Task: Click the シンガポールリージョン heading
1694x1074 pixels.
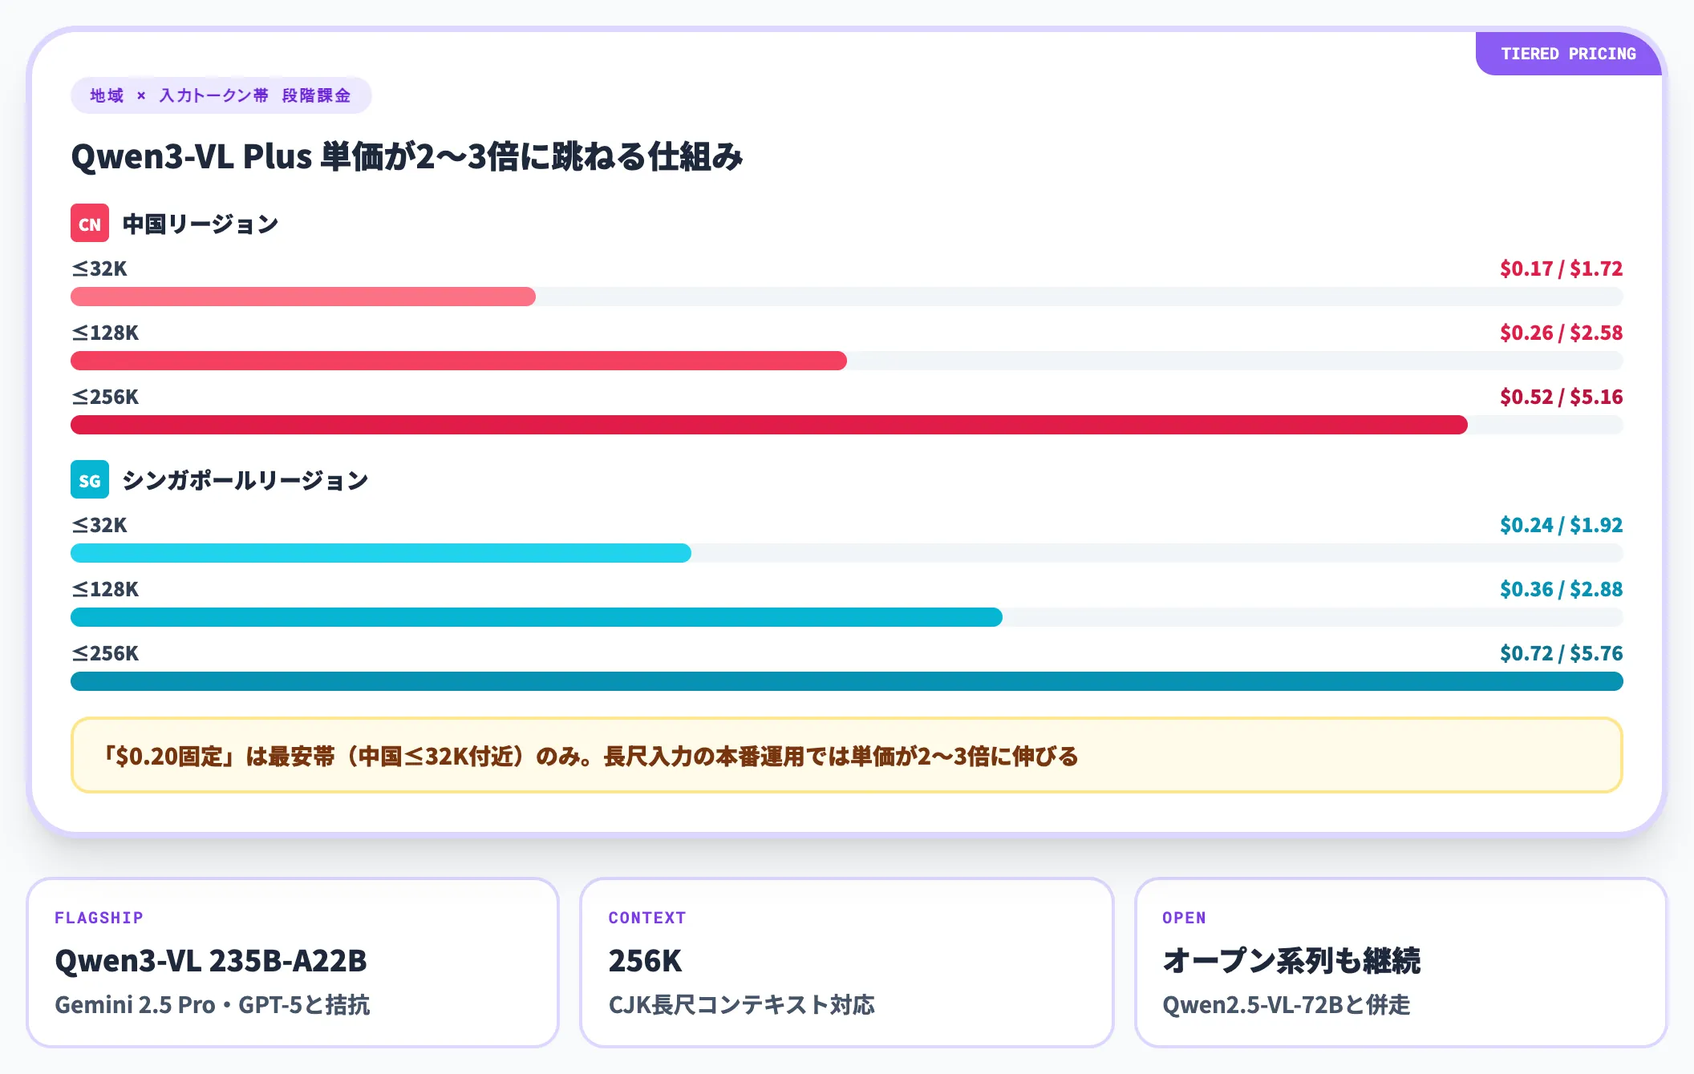Action: [245, 480]
